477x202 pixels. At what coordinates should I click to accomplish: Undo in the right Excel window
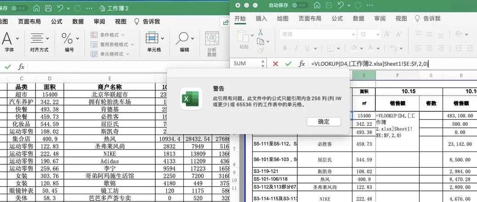coord(341,5)
